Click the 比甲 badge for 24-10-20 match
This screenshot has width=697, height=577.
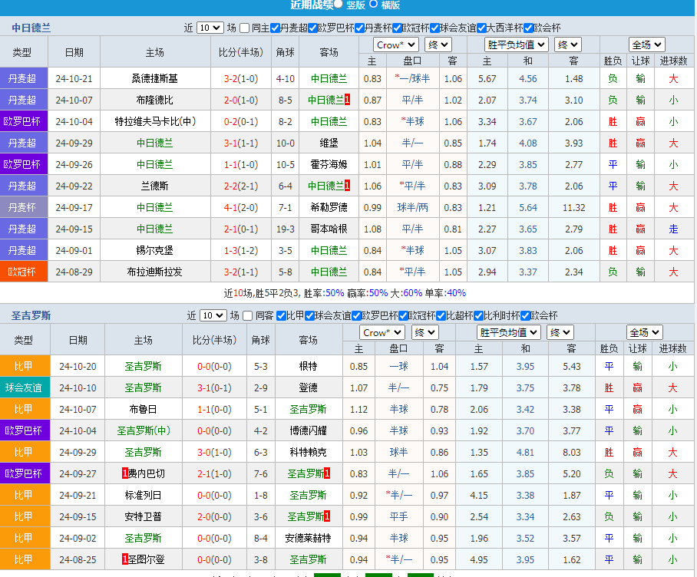[25, 366]
